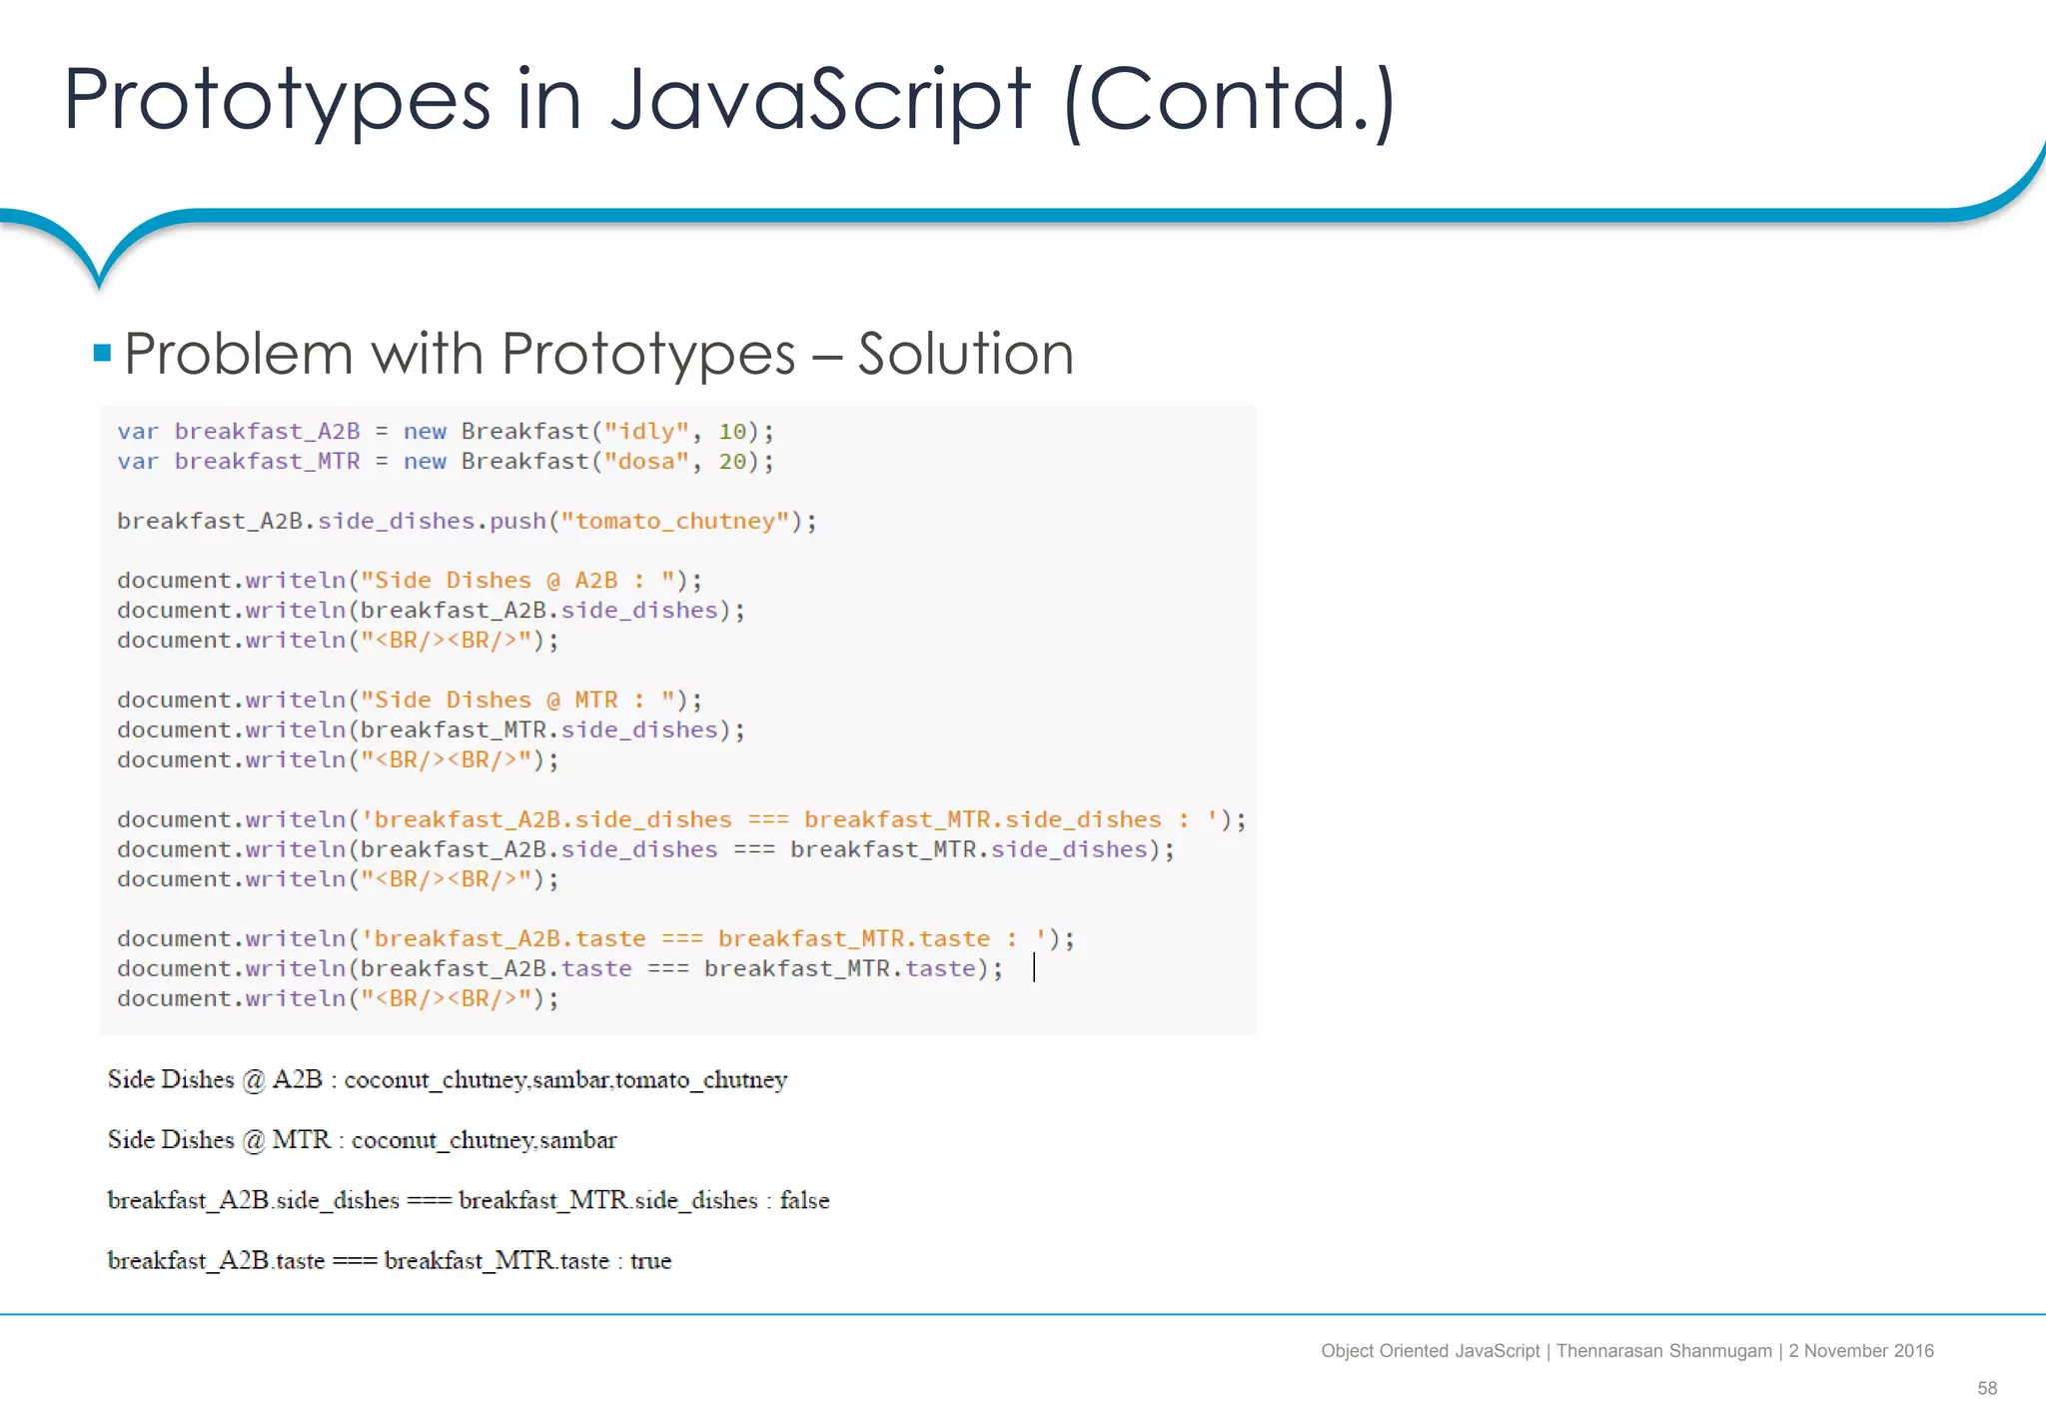
Task: Click footer text 'Object Oriented JavaScript | Thennarasan Shanmugam'
Action: point(1546,1352)
